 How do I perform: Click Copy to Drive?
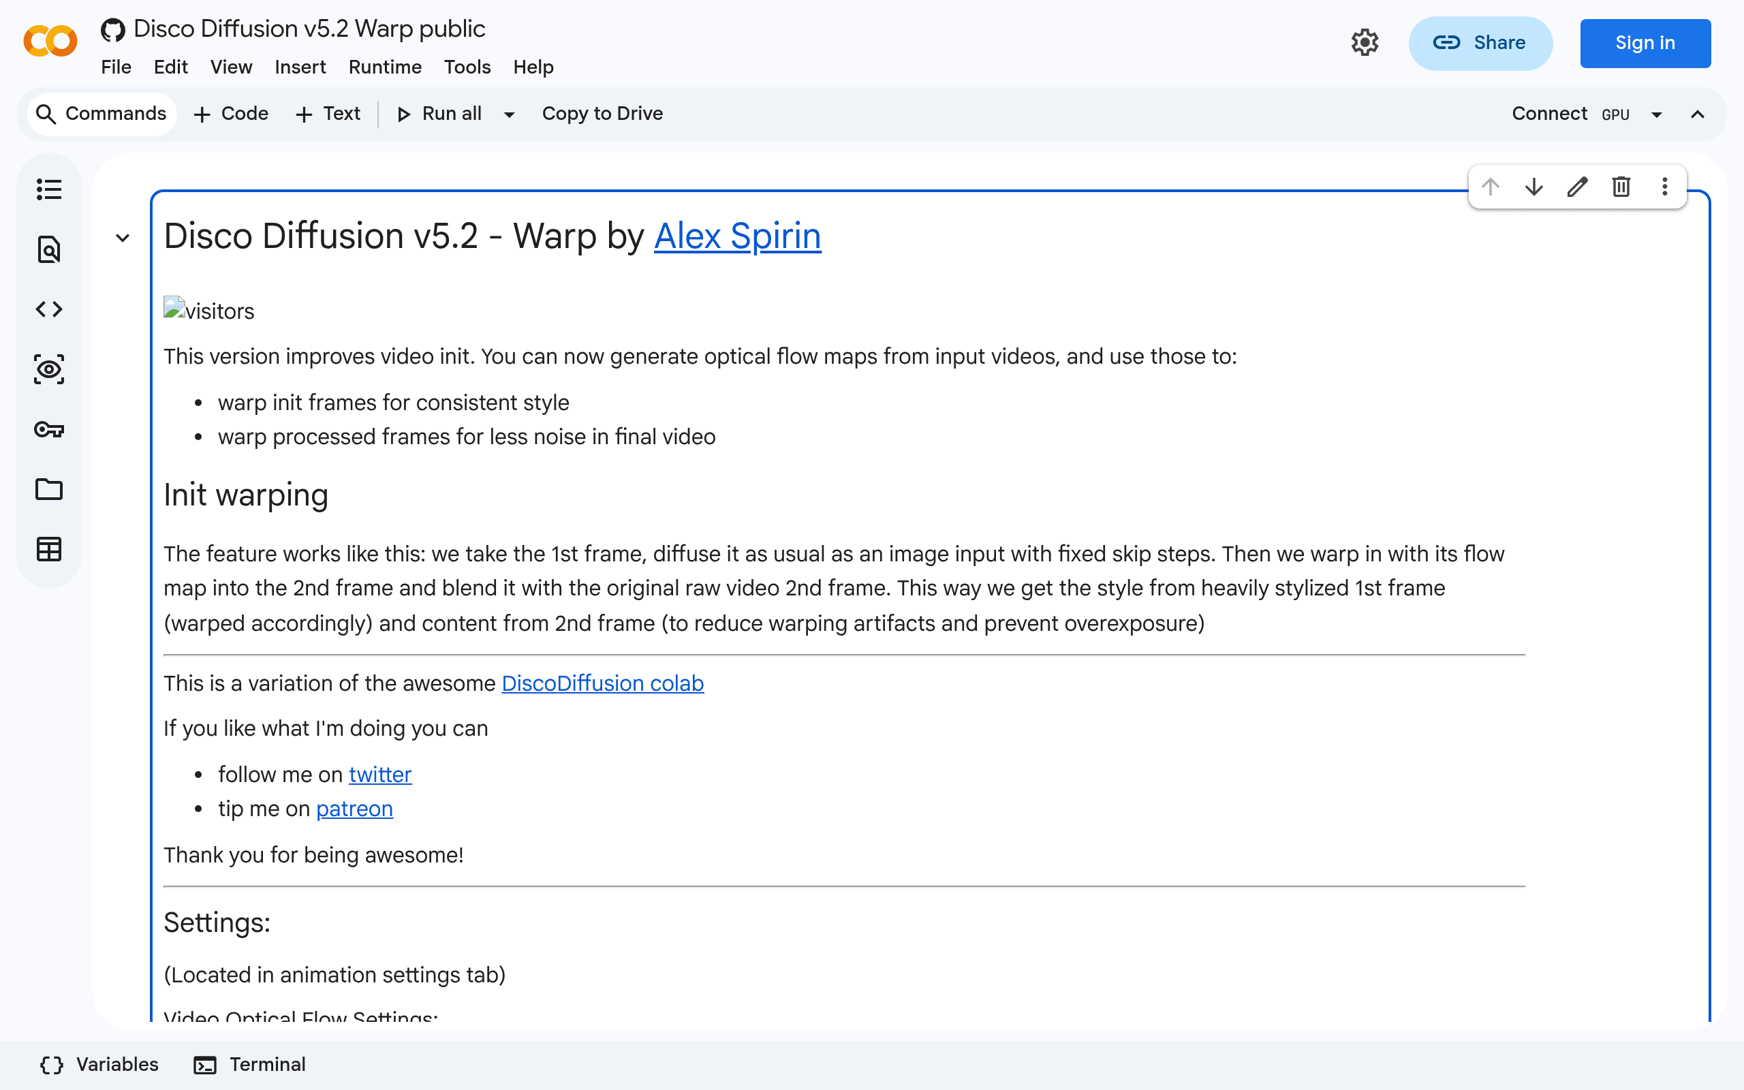pyautogui.click(x=602, y=114)
